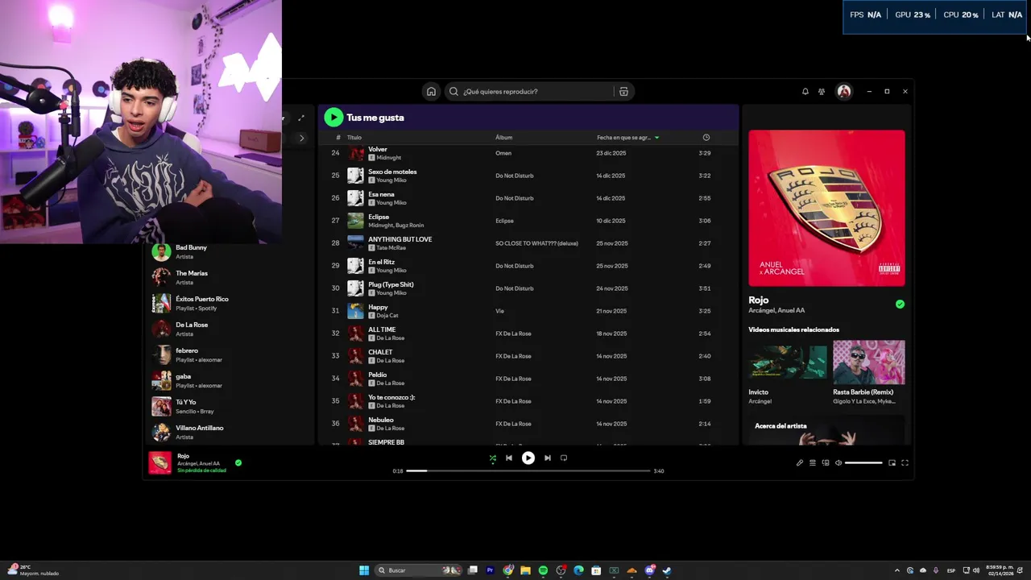Open the Rasta Barbie (Remix) video thumbnail
The width and height of the screenshot is (1031, 580).
(869, 362)
